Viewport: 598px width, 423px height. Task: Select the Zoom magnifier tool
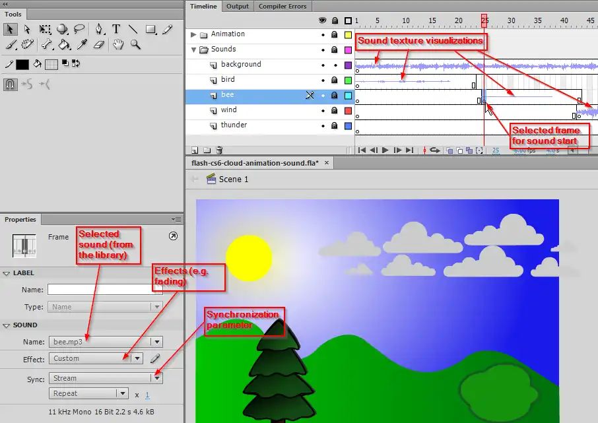[x=135, y=45]
